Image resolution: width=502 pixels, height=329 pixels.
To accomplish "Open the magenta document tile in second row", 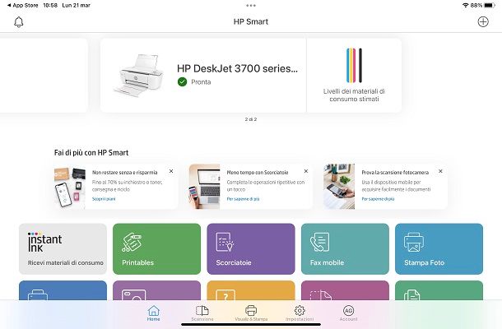I will pyautogui.click(x=345, y=290).
